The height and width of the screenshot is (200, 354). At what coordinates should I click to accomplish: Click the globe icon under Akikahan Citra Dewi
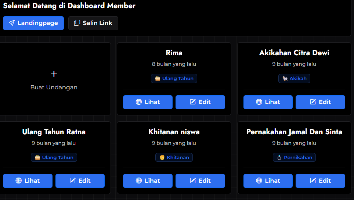click(259, 102)
